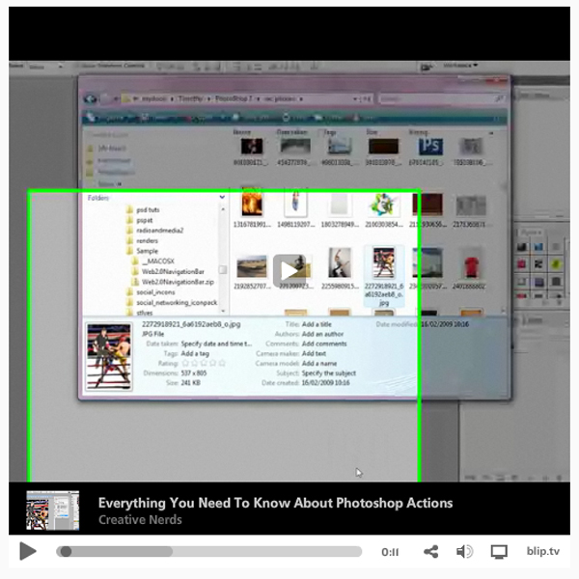Mute the video with the speaker icon
579x579 pixels.
point(464,552)
